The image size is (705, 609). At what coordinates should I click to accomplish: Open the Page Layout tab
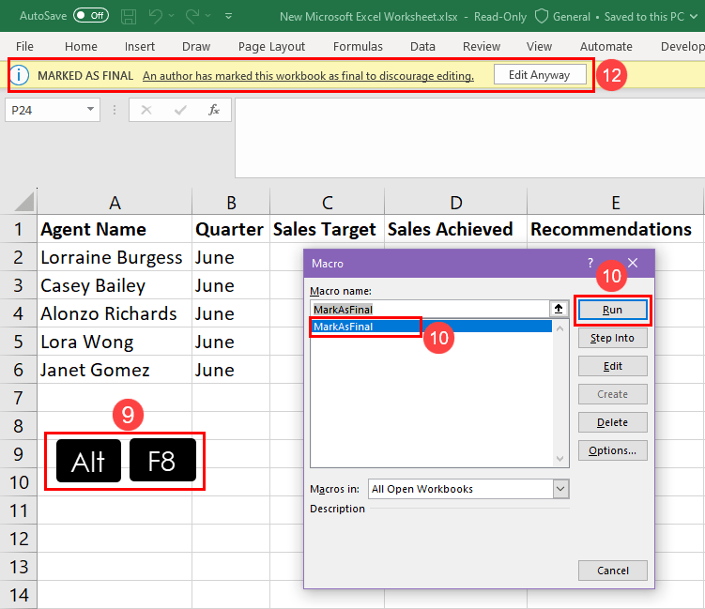[x=271, y=46]
